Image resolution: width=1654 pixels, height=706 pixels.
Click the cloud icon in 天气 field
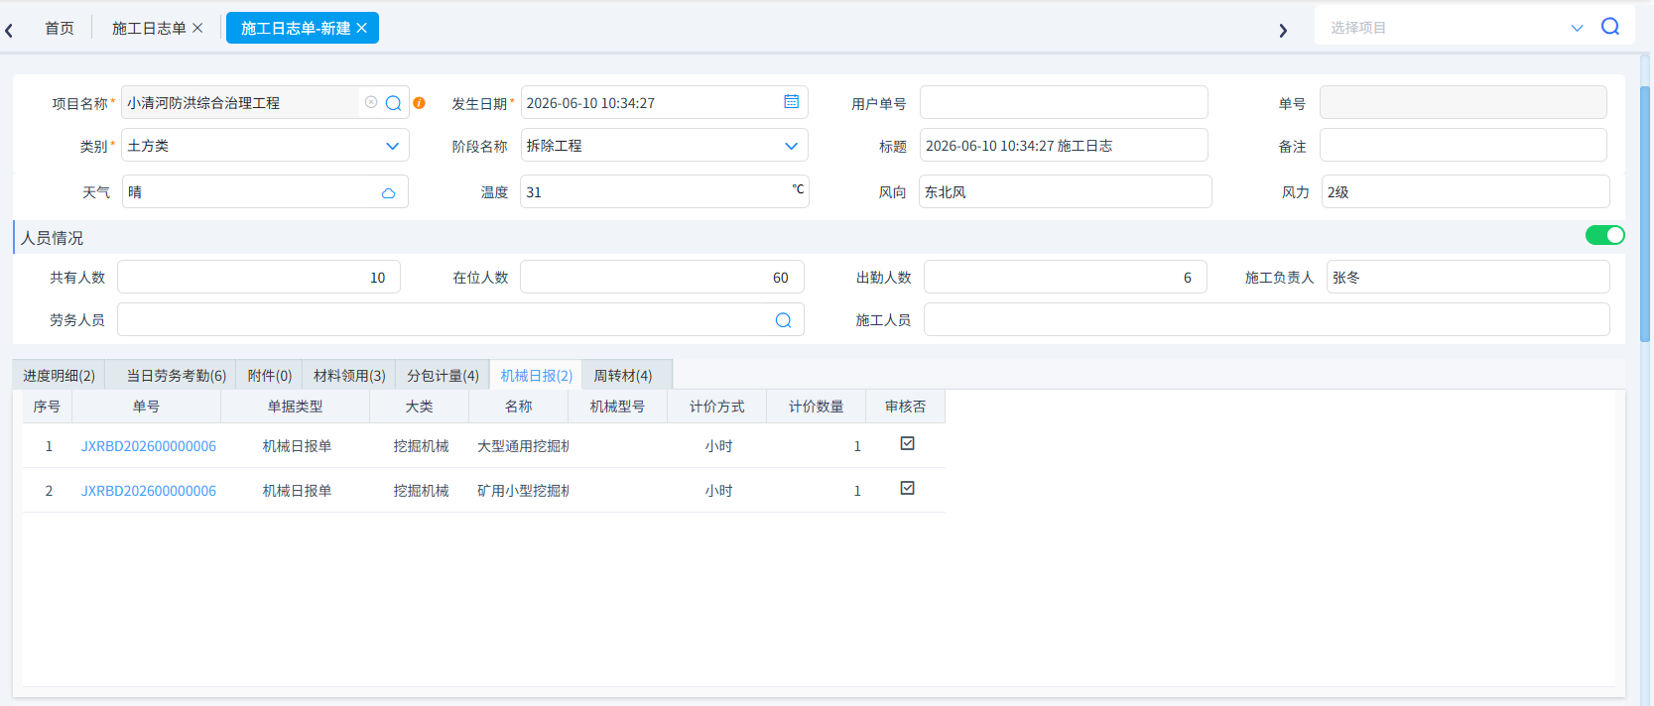coord(388,193)
